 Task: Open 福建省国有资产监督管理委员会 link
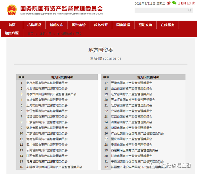pyautogui.click(x=47, y=117)
